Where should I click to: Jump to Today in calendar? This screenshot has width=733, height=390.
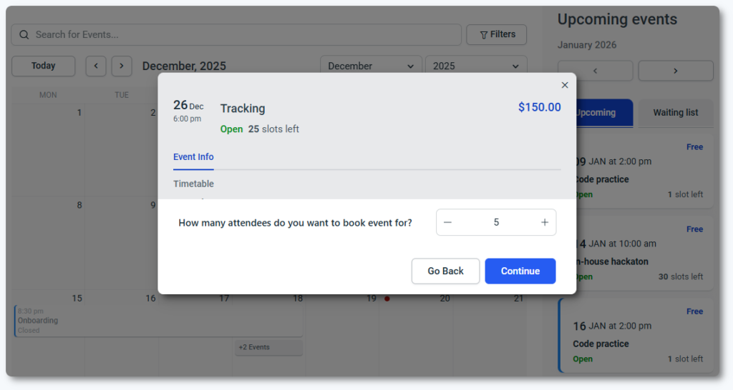click(43, 66)
